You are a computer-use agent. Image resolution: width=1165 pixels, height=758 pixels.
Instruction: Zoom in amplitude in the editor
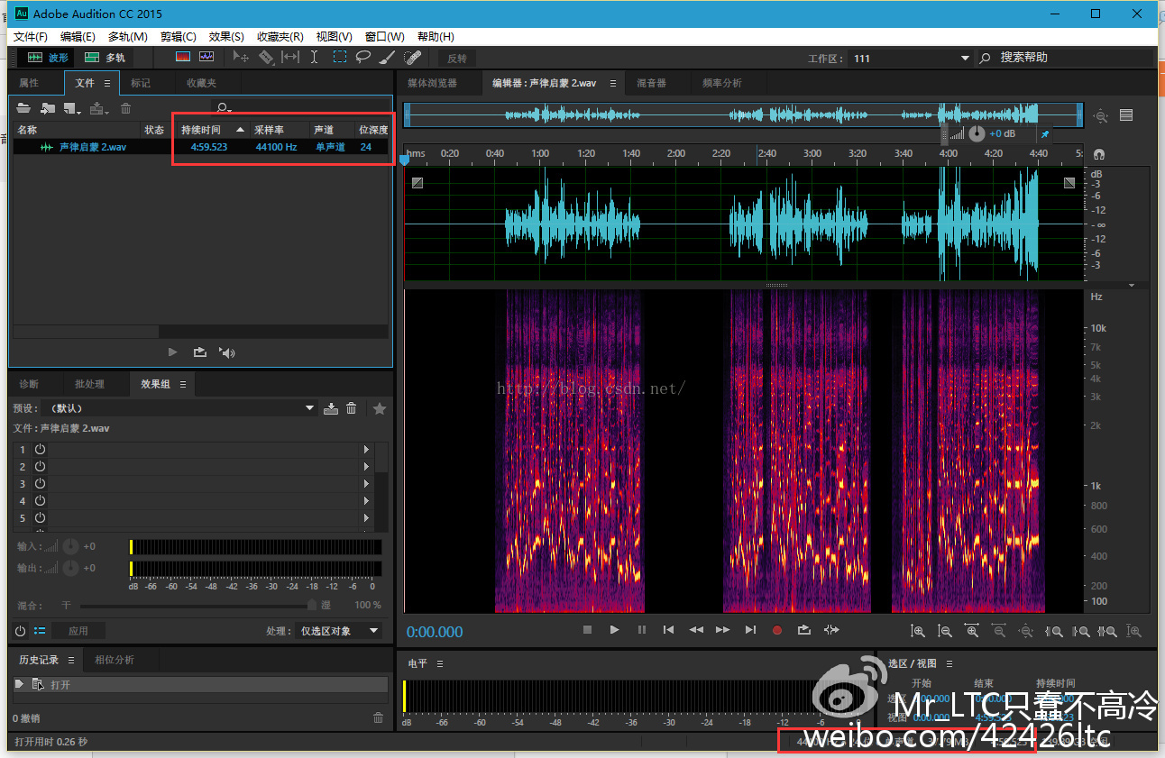click(918, 632)
